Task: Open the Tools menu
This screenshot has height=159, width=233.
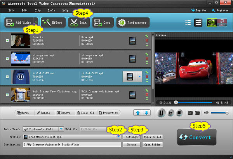Action: click(51, 10)
